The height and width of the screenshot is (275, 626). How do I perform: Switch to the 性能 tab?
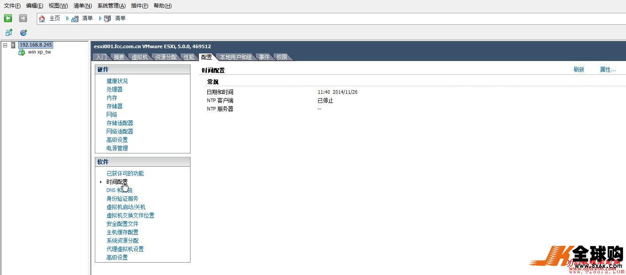click(189, 57)
